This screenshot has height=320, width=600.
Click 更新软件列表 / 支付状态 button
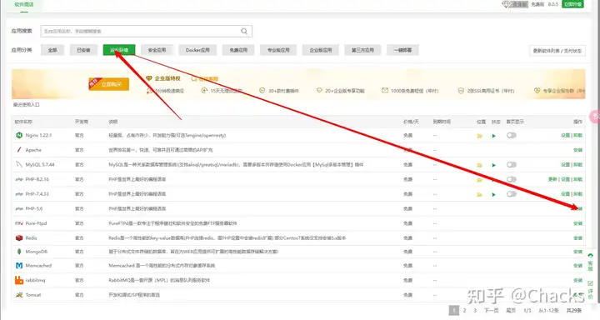(557, 51)
